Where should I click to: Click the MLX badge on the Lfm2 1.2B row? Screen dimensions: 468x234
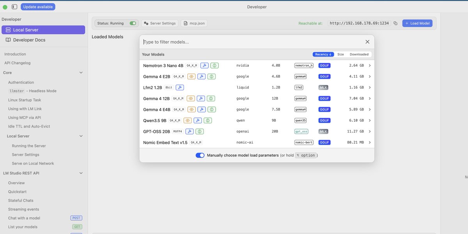323,87
